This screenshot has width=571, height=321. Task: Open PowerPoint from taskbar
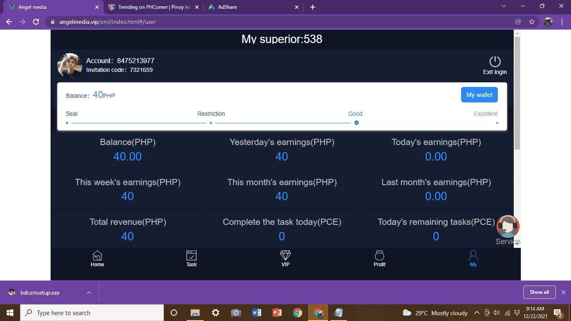click(x=277, y=313)
